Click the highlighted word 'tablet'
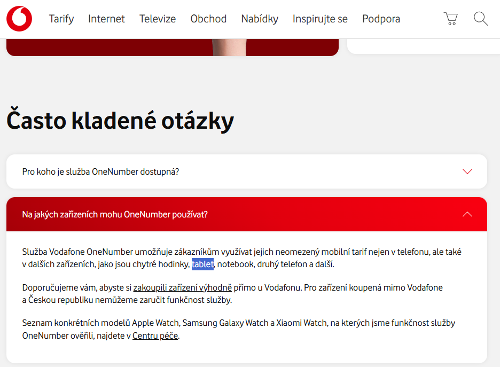Viewport: 500px width, 367px height. pos(202,264)
